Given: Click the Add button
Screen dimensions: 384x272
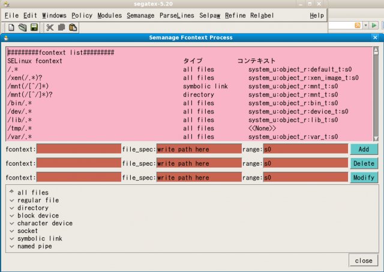Looking at the screenshot, I should [364, 149].
